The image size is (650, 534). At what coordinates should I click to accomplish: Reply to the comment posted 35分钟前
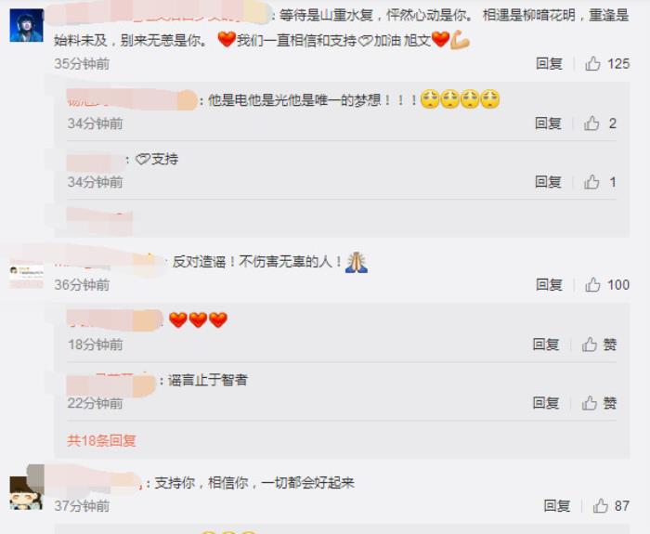point(549,63)
